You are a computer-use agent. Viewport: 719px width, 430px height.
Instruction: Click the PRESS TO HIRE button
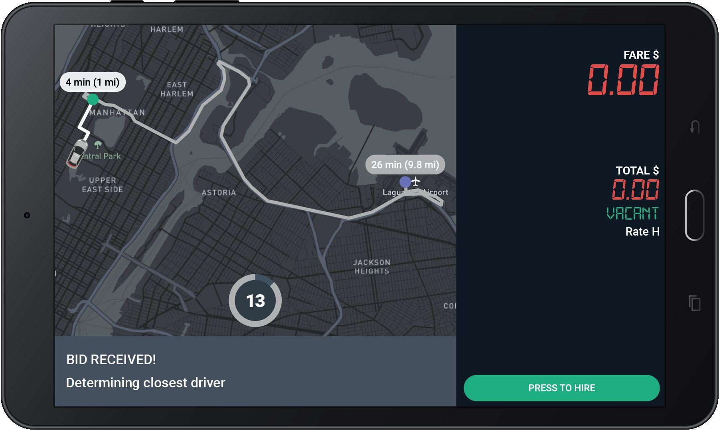(x=561, y=388)
